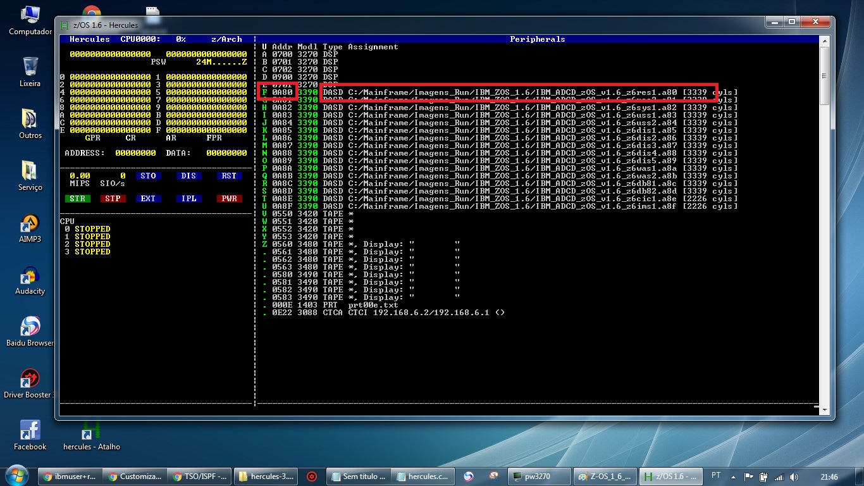Select the CTCA device row 0E22

click(x=383, y=313)
